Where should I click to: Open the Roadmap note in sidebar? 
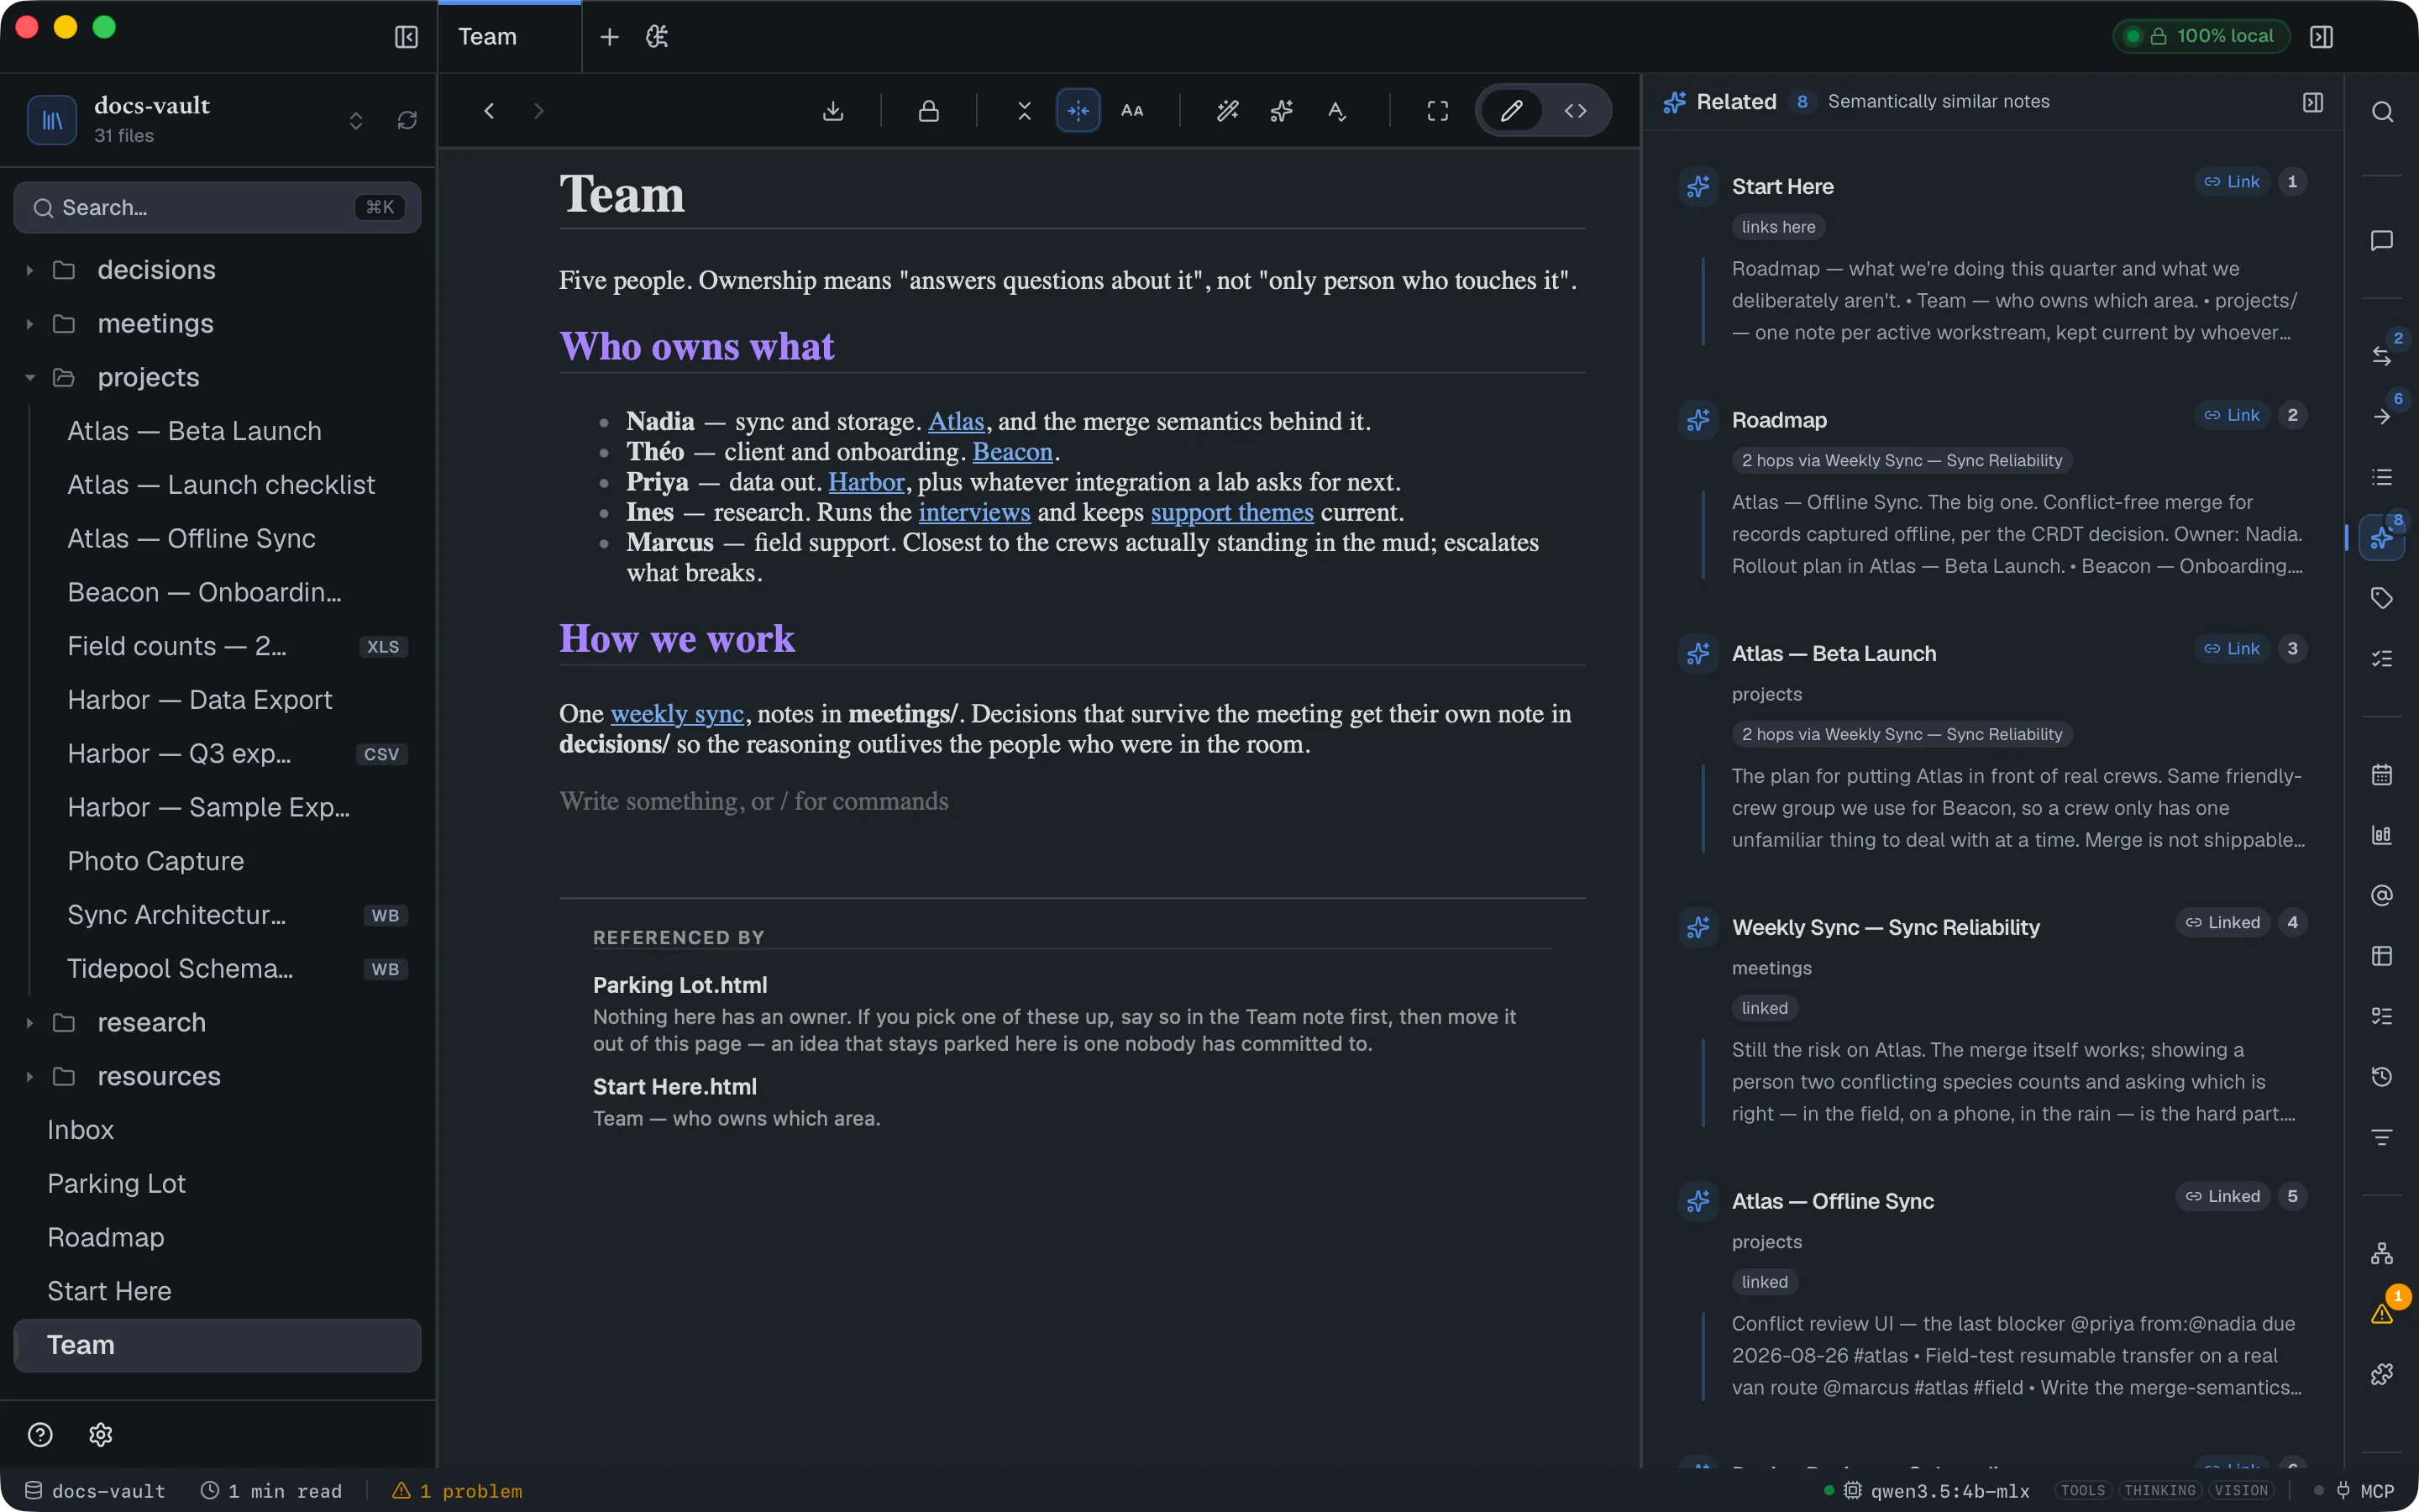[x=106, y=1238]
